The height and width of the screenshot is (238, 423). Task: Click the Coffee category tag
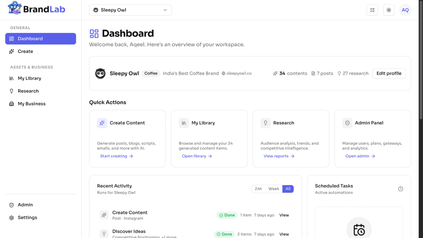[x=151, y=73]
